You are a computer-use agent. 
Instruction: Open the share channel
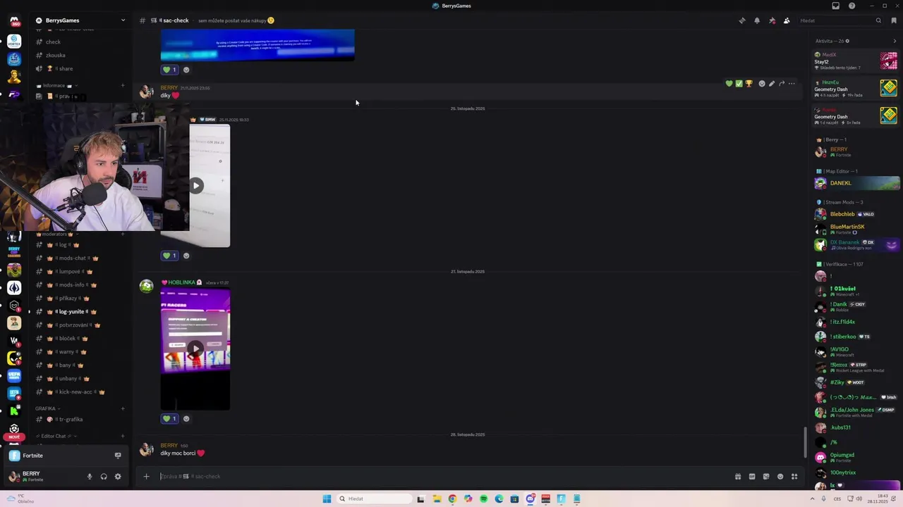(x=80, y=69)
